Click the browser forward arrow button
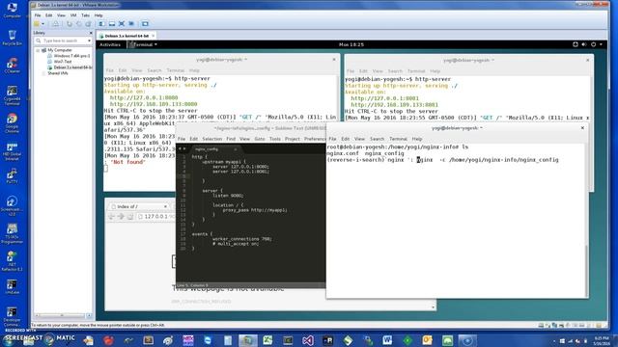The height and width of the screenshot is (347, 618). [x=121, y=217]
